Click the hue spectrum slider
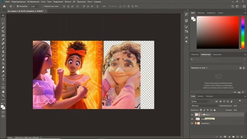Viewport: 247px width, 139px height. click(x=243, y=32)
